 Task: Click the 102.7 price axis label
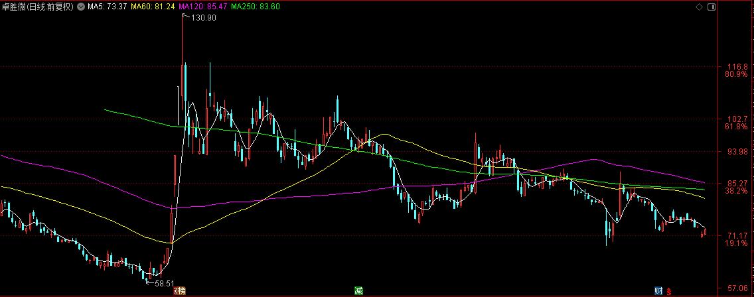coord(737,119)
